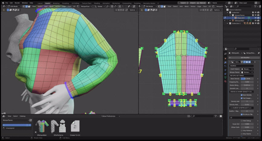This screenshot has height=141, width=262.
Task: Select face select mode in left viewport
Action: [x=29, y=6]
